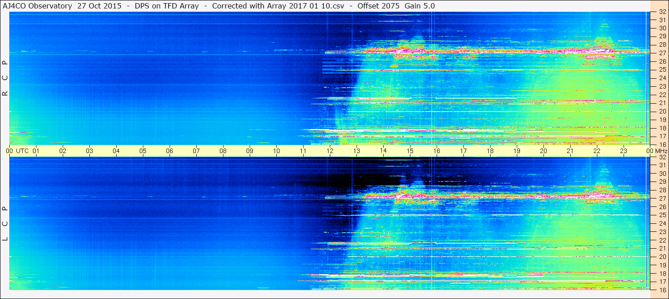Click the 25 MHz tick in LCP panel
Image resolution: width=669 pixels, height=299 pixels.
[x=662, y=215]
